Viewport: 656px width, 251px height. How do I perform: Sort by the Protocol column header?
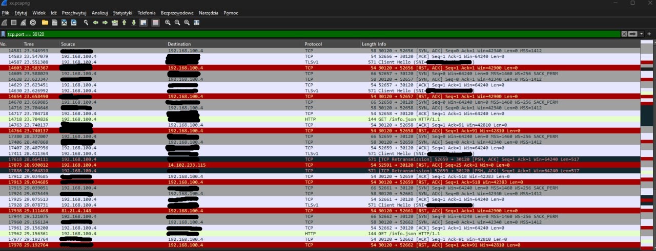pyautogui.click(x=313, y=44)
